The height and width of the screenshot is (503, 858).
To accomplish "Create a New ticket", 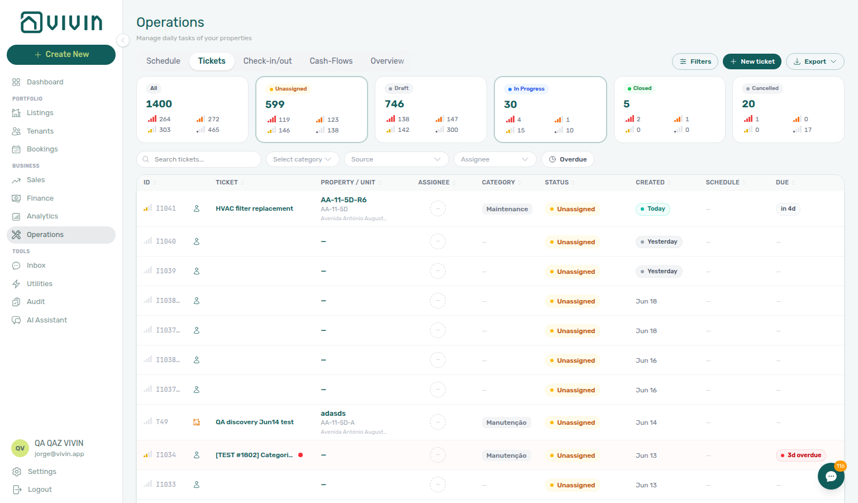I will [752, 61].
